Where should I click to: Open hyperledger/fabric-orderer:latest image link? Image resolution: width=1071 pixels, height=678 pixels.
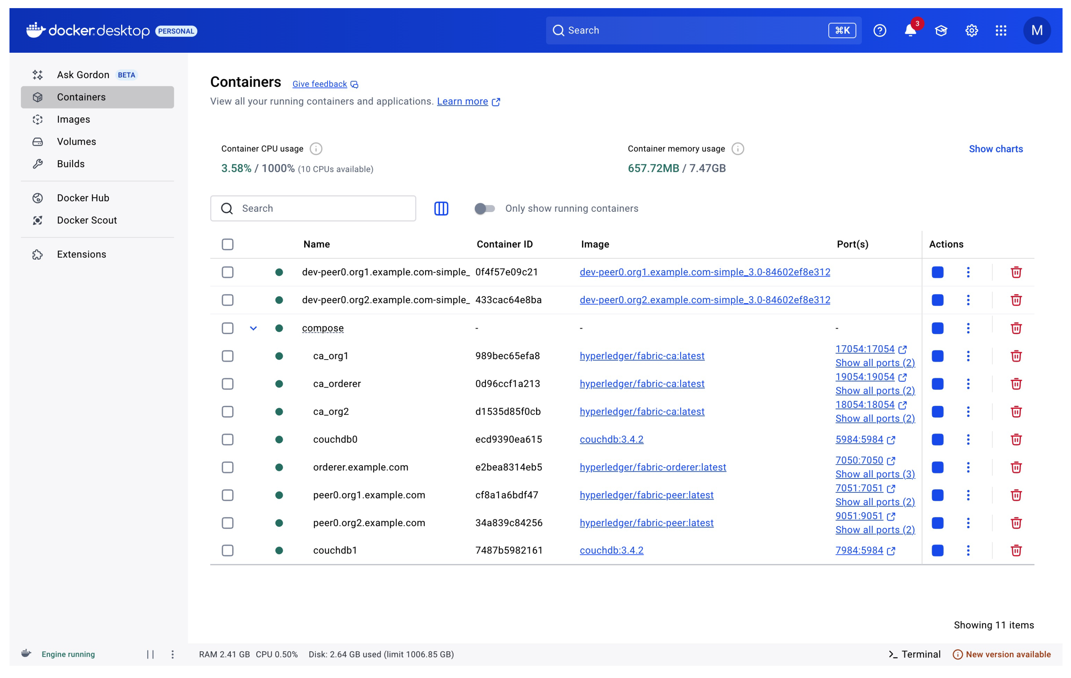coord(652,467)
